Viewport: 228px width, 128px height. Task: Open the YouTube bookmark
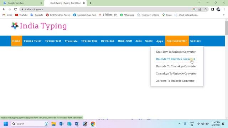coord(21,15)
